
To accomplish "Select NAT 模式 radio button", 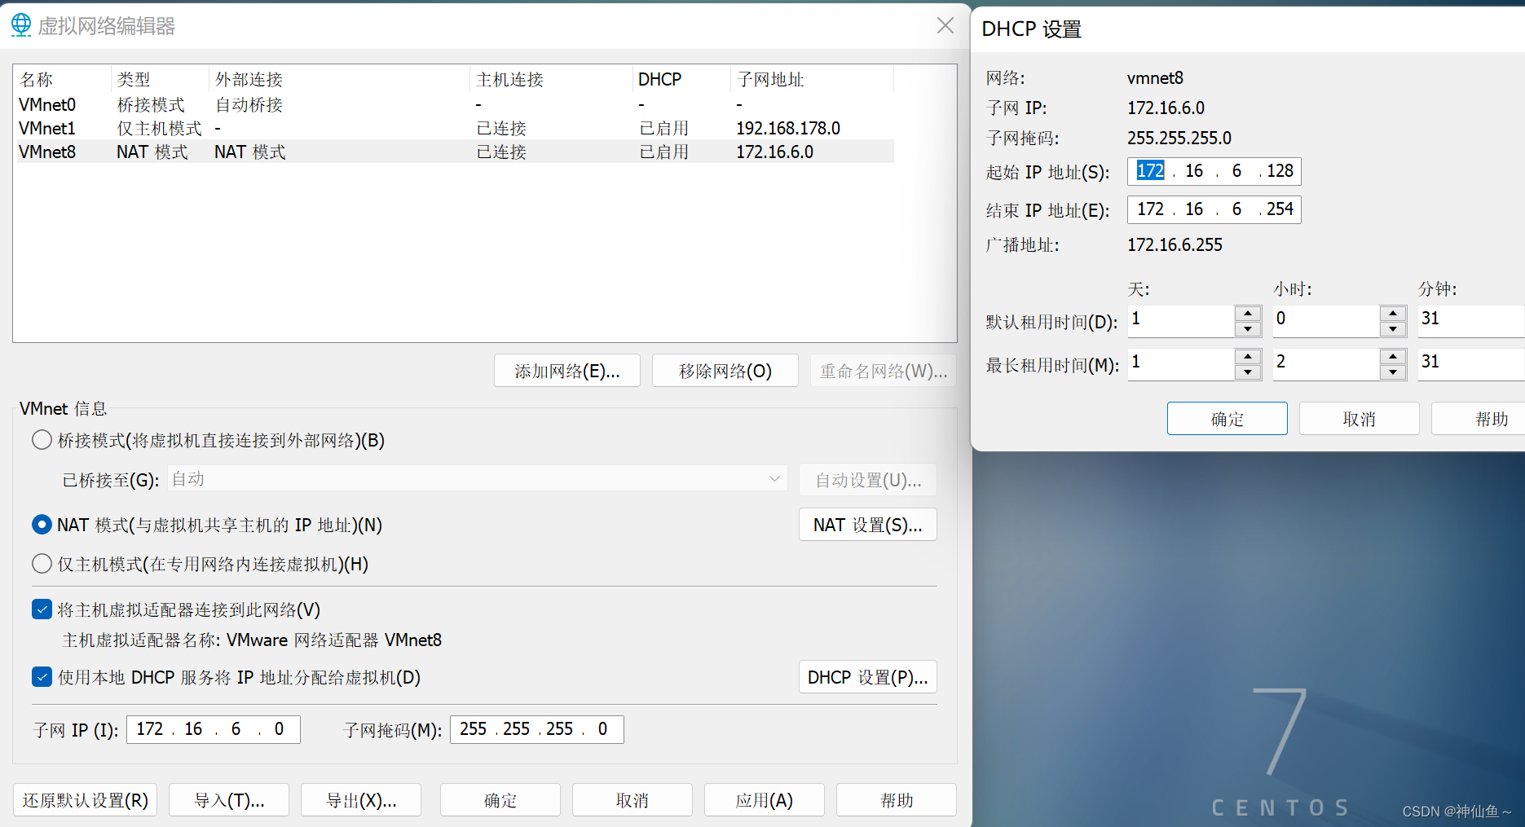I will point(42,525).
